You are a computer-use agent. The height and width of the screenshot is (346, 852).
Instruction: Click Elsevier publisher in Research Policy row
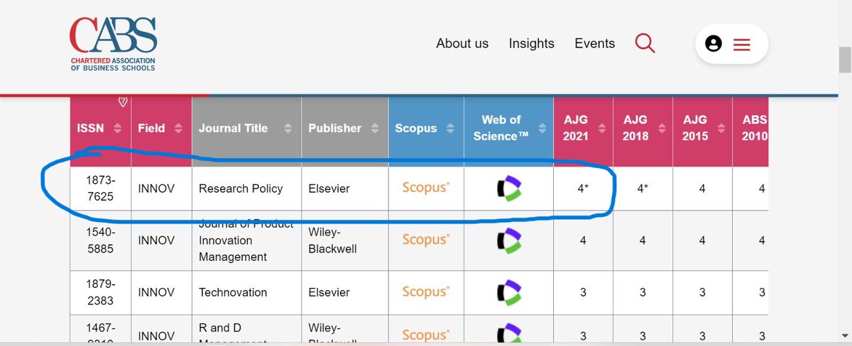pyautogui.click(x=329, y=189)
